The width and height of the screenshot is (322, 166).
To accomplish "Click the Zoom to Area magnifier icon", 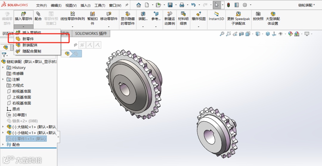I will 228,34.
